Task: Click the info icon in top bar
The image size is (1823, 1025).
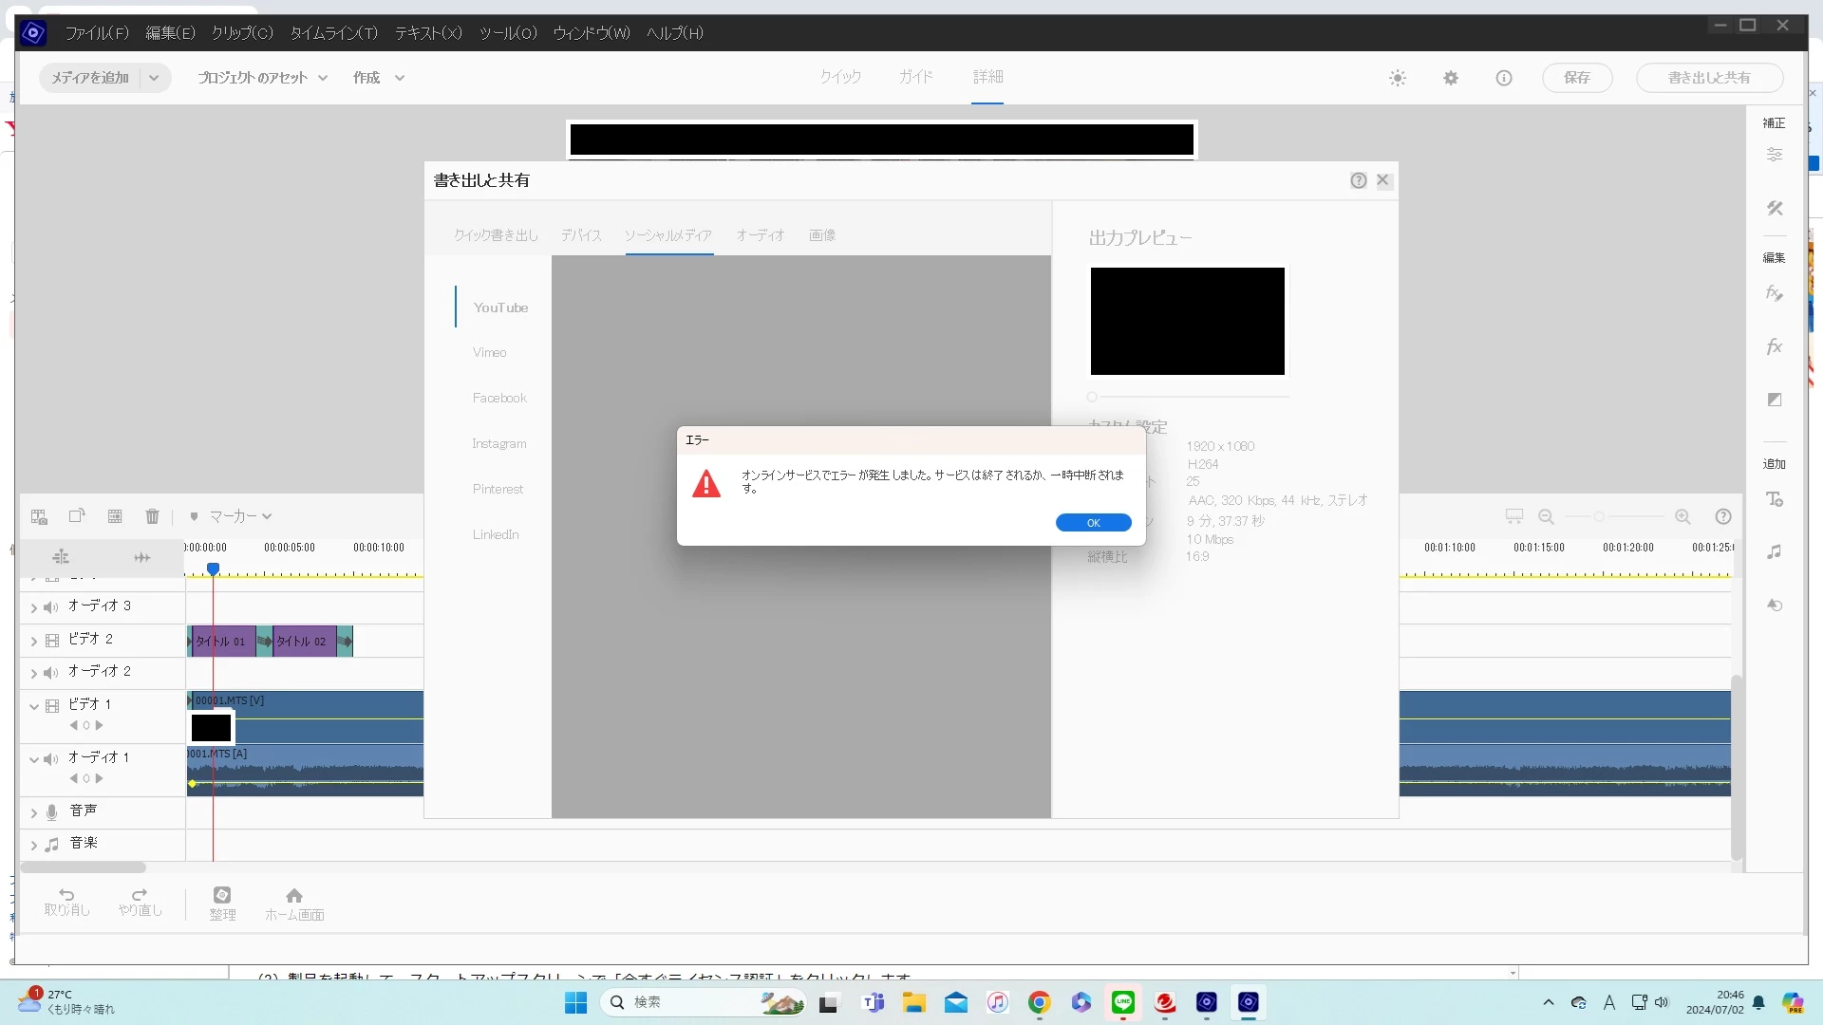Action: (x=1504, y=78)
